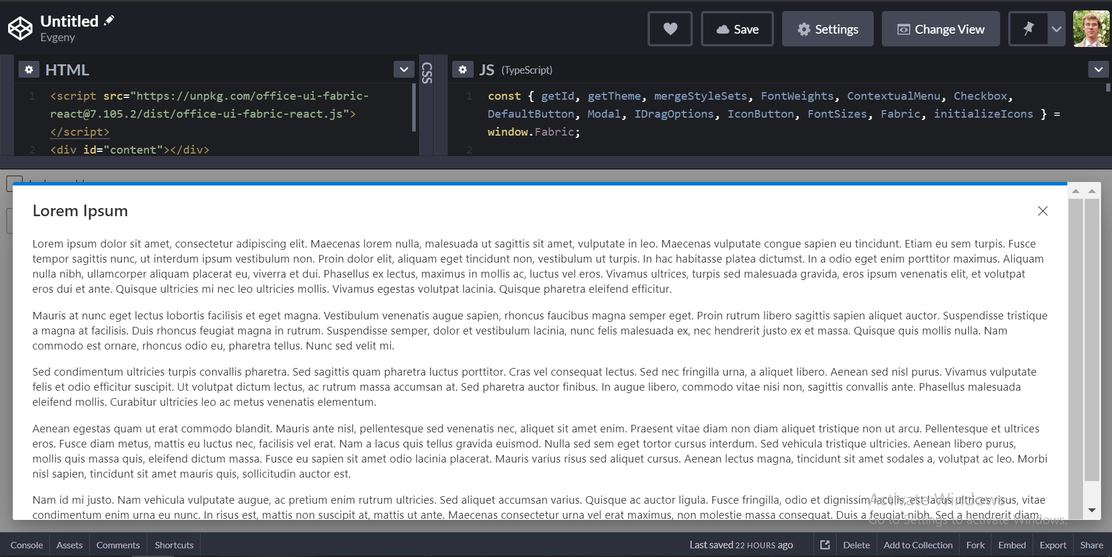
Task: Click the paragraph starting 'Mauris at nunc'
Action: point(540,330)
